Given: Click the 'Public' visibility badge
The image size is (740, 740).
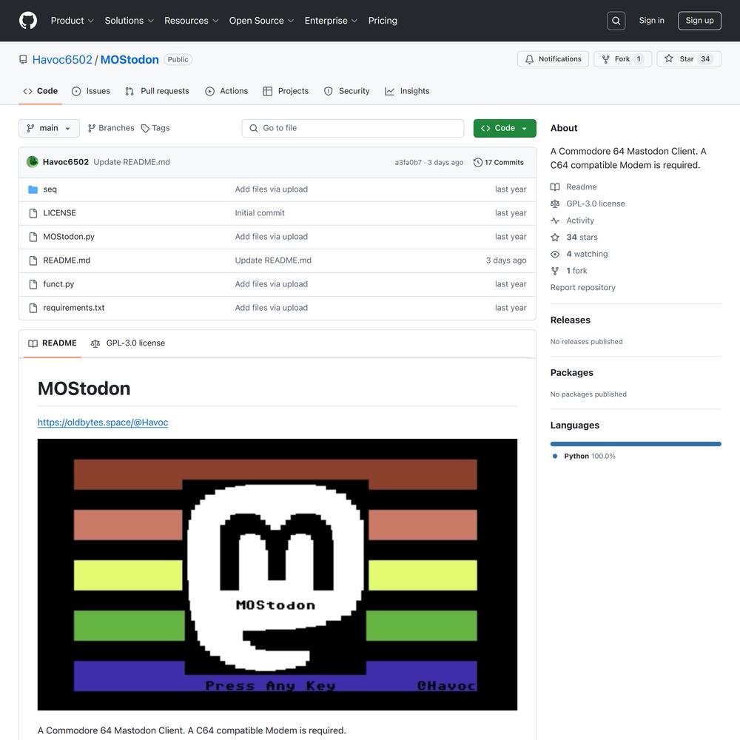Looking at the screenshot, I should pos(178,59).
